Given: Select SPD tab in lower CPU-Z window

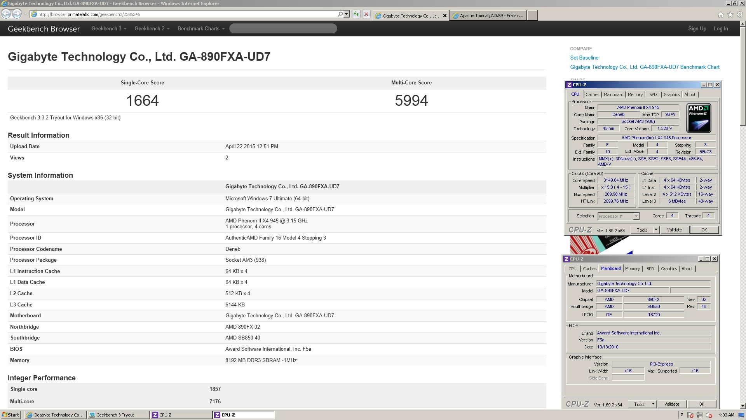Looking at the screenshot, I should 650,269.
